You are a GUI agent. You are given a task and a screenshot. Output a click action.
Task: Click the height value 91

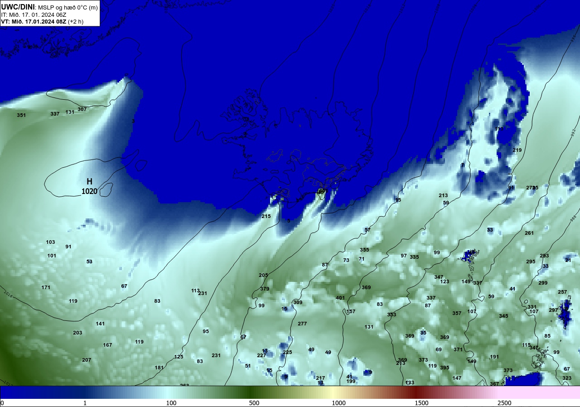(68, 247)
